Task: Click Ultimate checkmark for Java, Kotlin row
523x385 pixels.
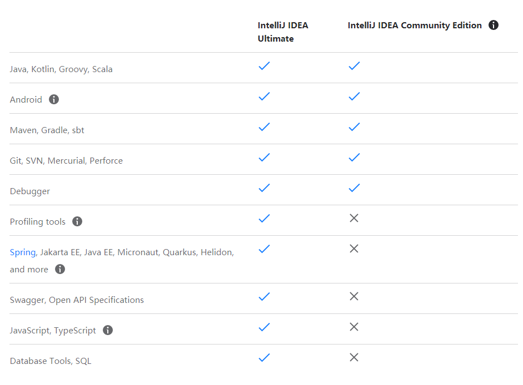Action: click(265, 65)
